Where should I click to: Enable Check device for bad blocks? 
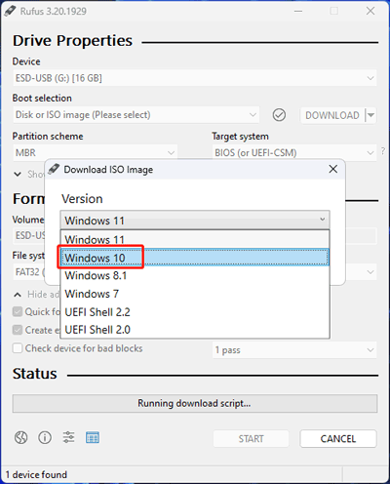pos(18,348)
